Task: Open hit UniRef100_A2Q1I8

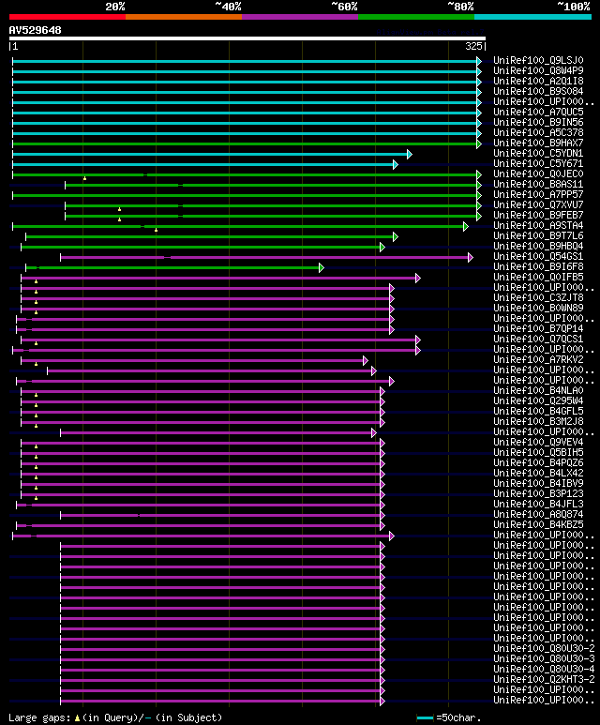Action: click(x=538, y=81)
